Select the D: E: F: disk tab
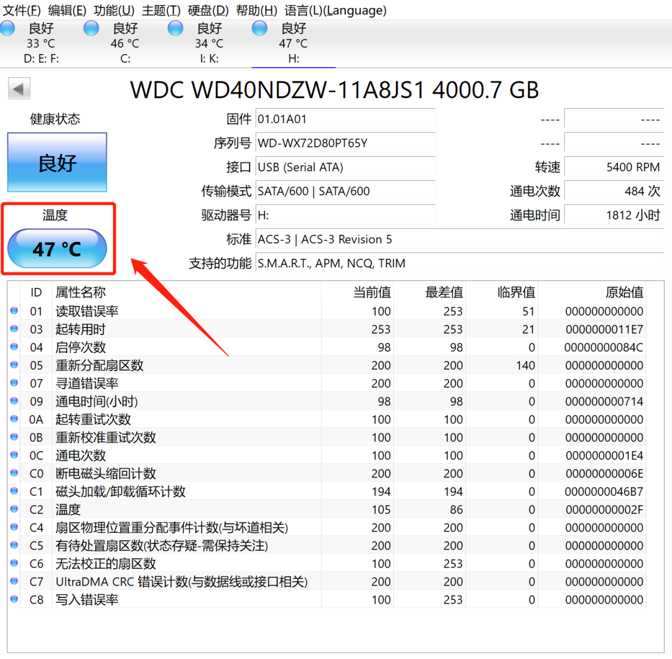672x659 pixels. tap(41, 44)
